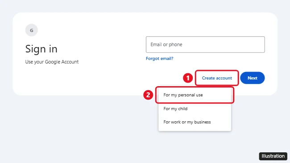Viewport: 290px width, 163px height.
Task: Click the blue Next button
Action: click(x=253, y=78)
